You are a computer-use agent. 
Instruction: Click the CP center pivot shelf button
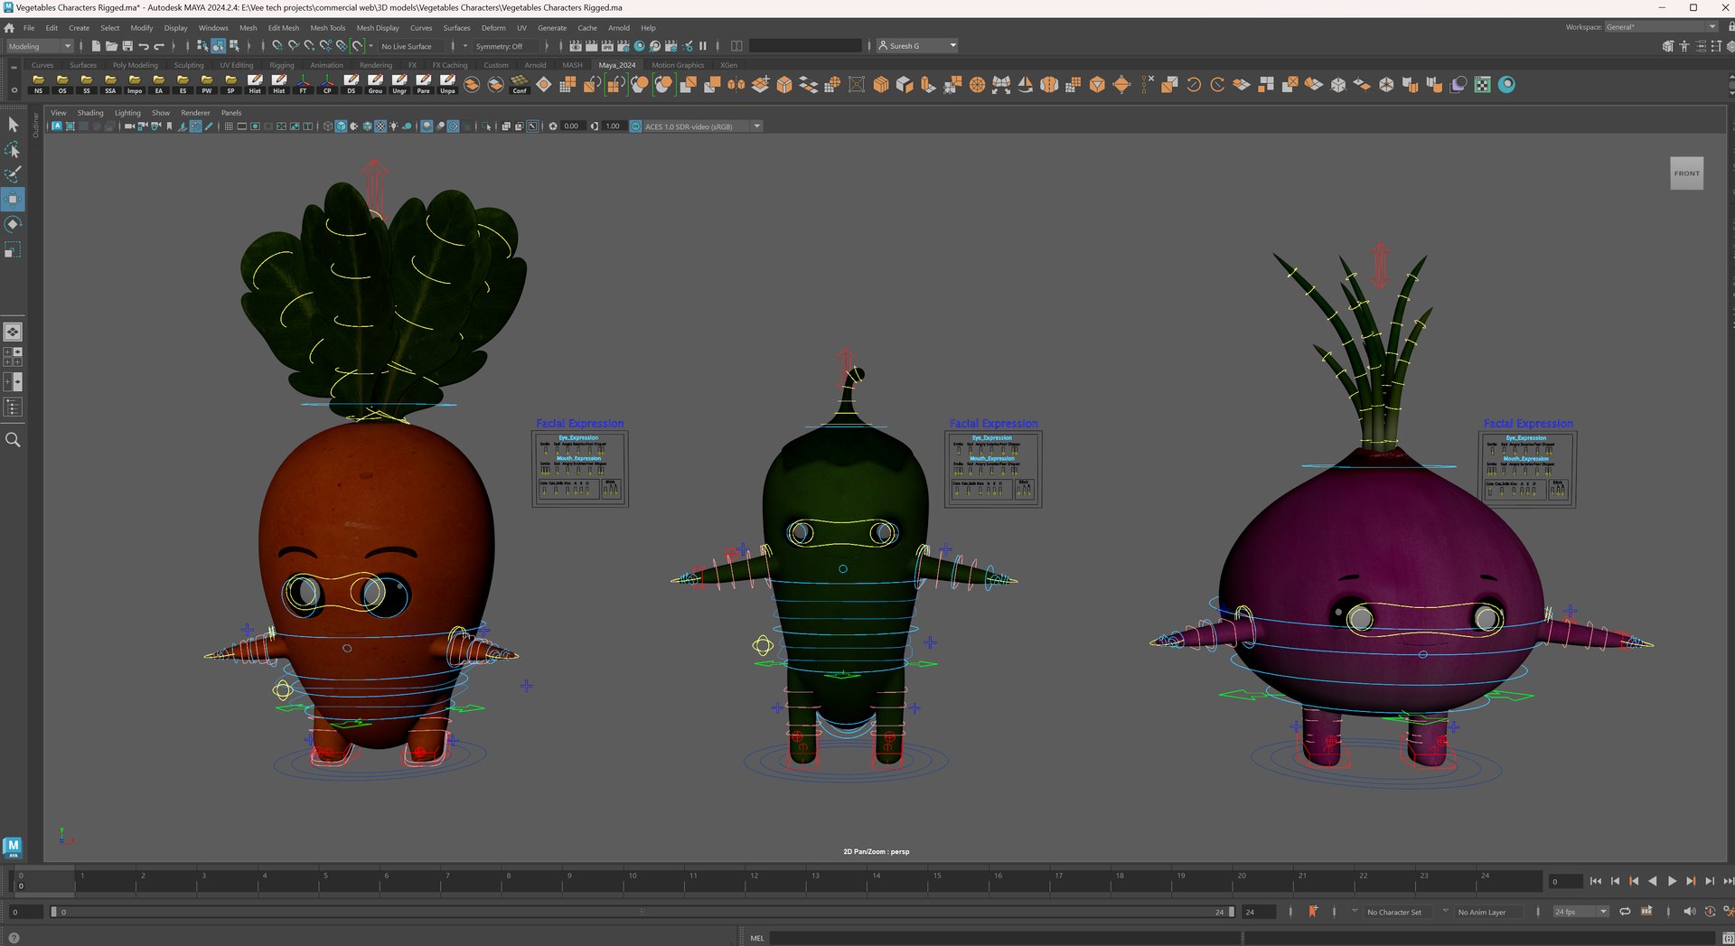(x=327, y=84)
